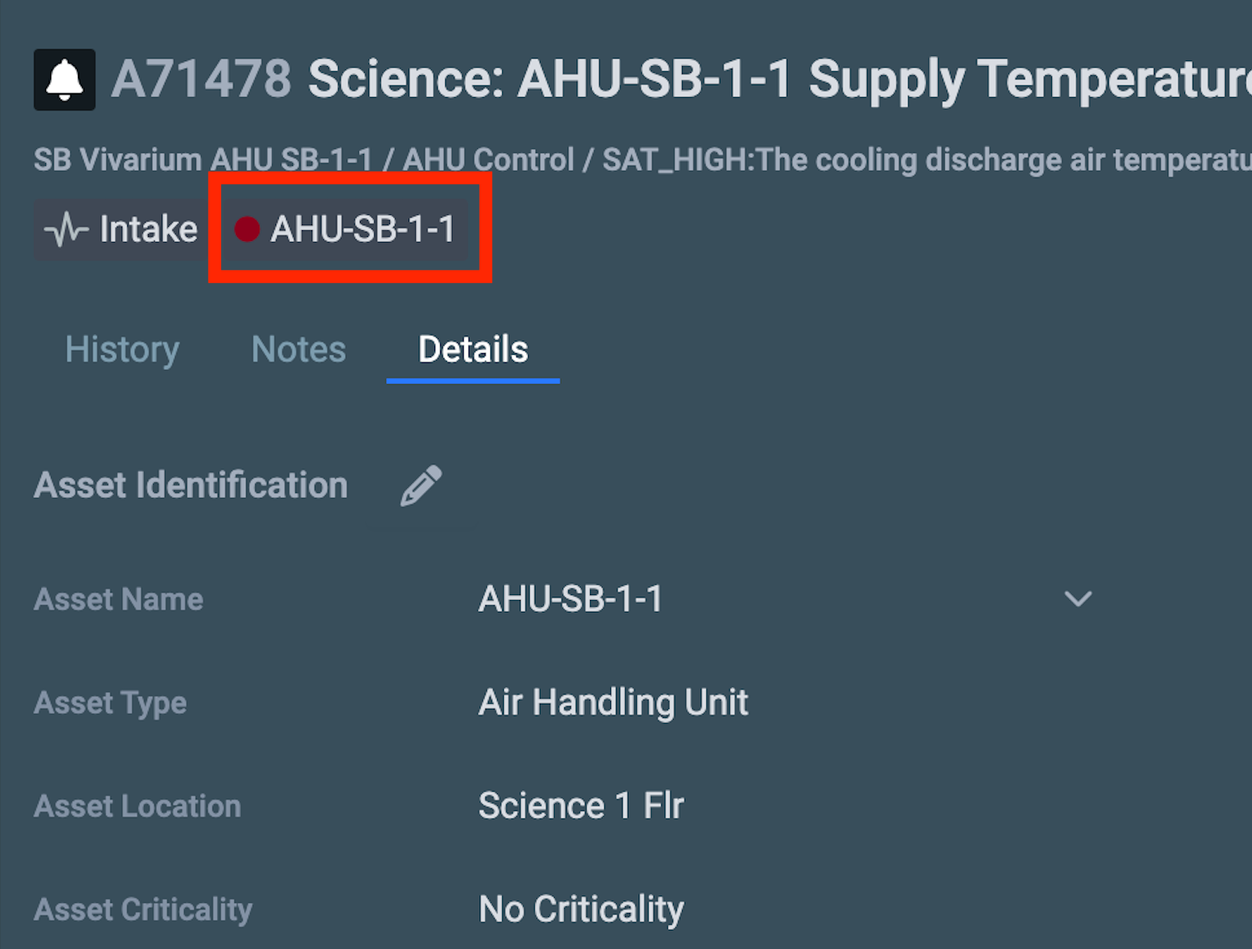This screenshot has height=949, width=1252.
Task: Open the AHU Control breadcrumb link
Action: pos(485,159)
